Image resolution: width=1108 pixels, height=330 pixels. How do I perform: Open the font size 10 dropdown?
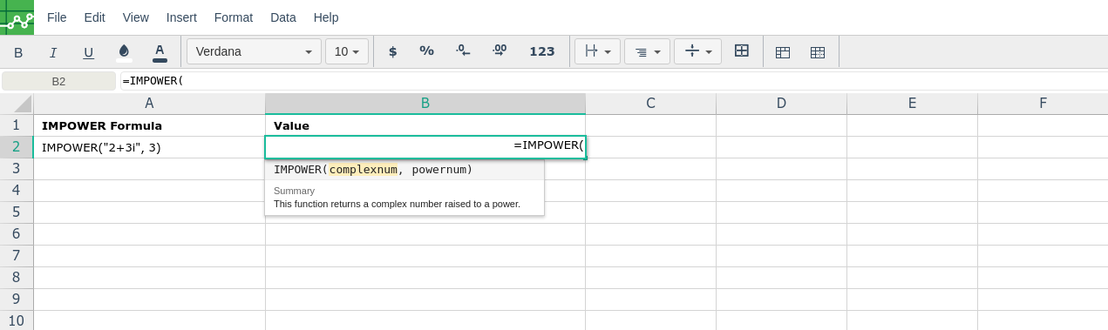(x=347, y=51)
